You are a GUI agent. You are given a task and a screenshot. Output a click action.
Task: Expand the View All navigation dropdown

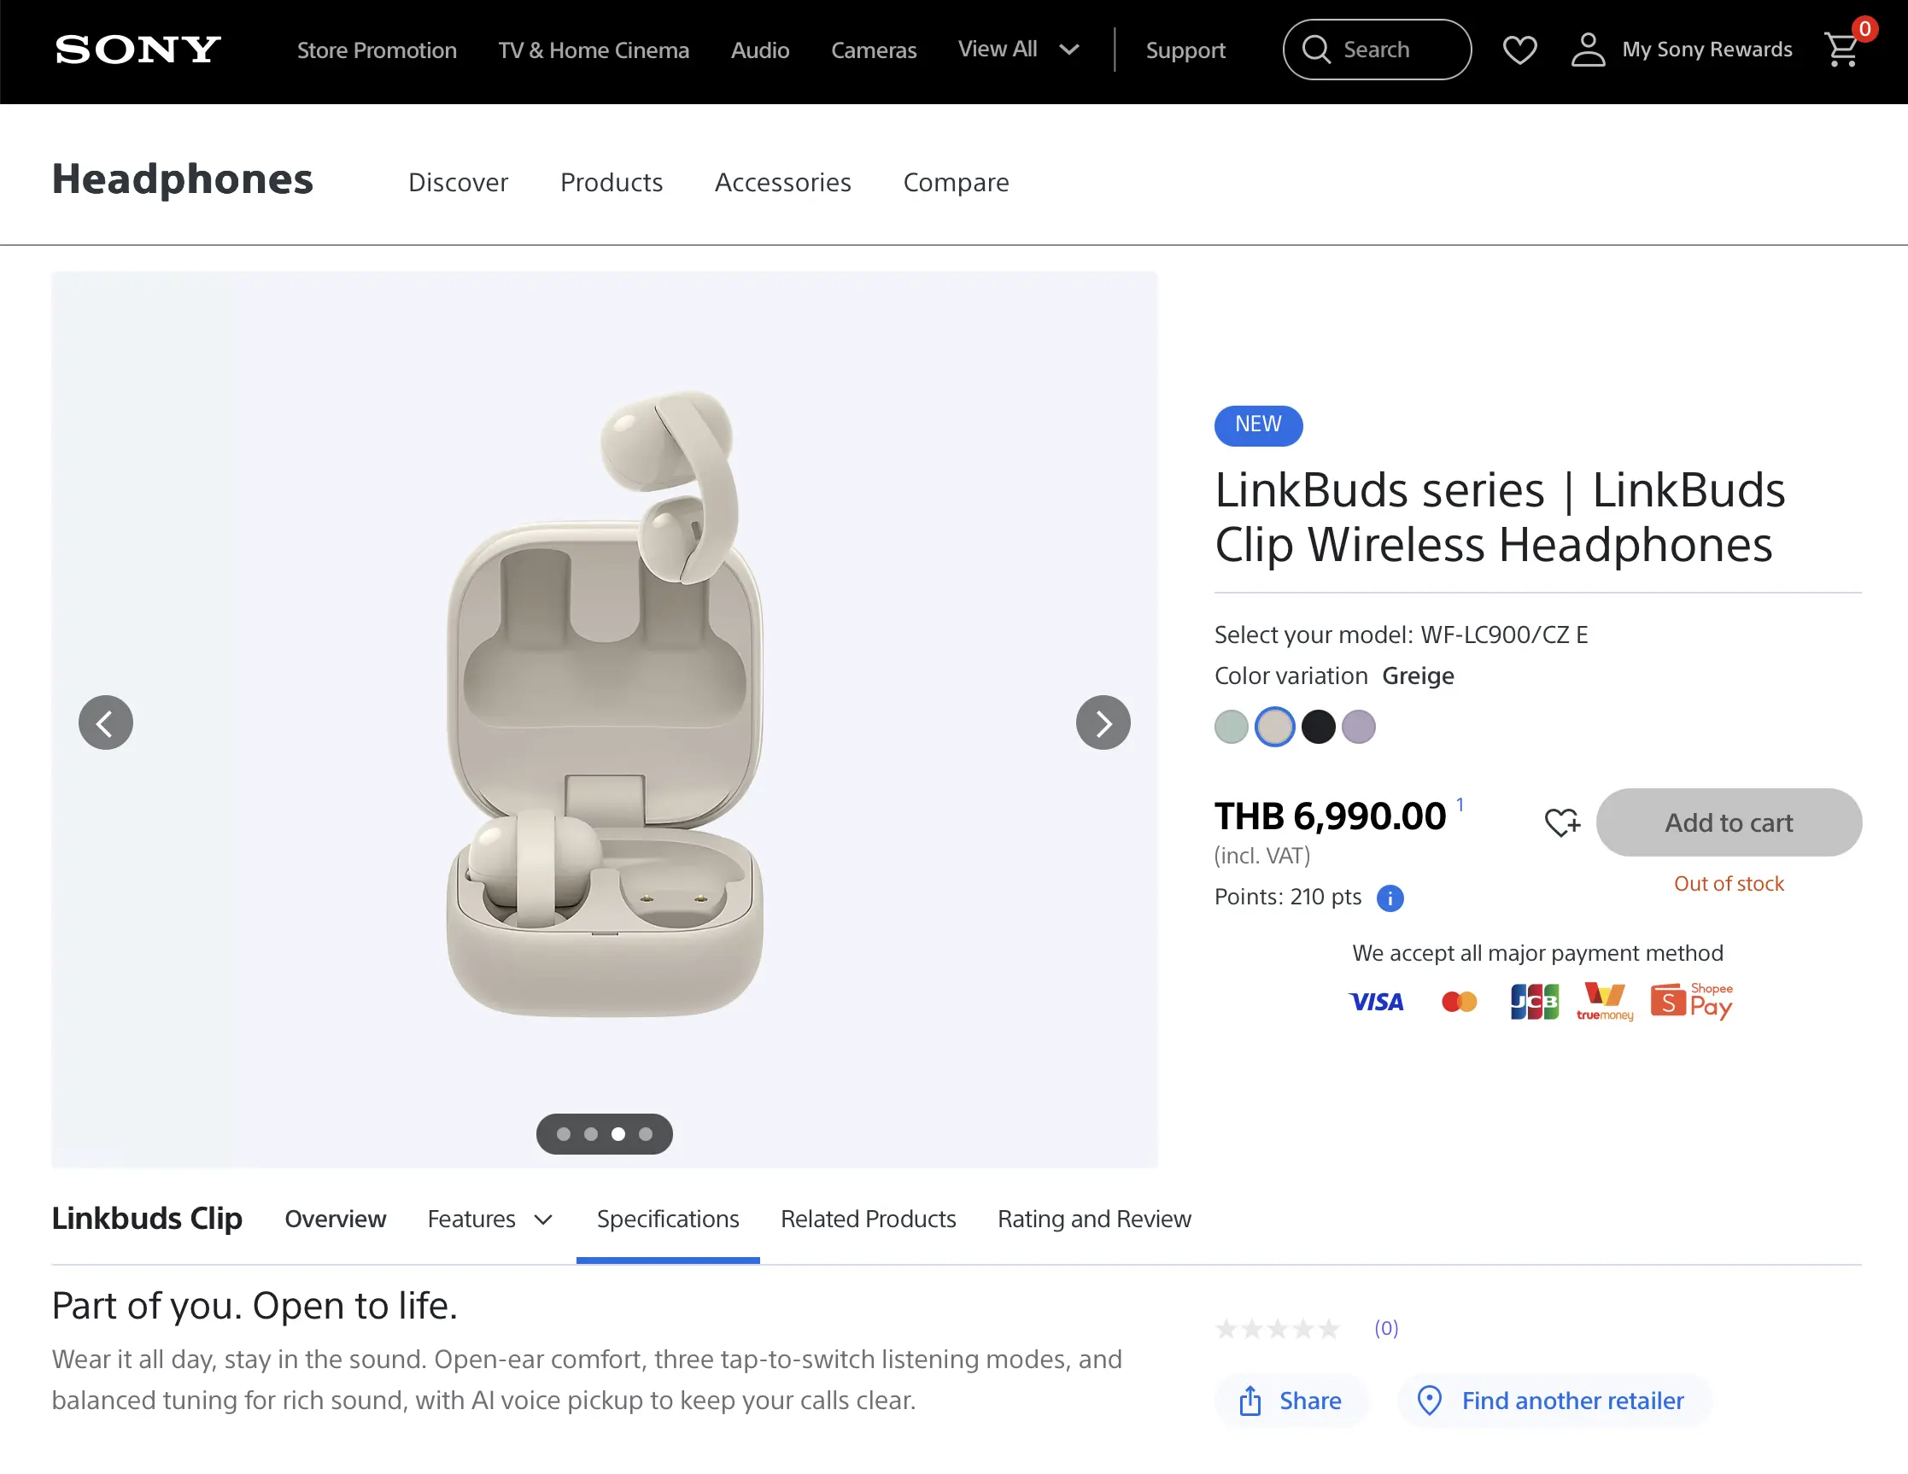[x=1019, y=50]
